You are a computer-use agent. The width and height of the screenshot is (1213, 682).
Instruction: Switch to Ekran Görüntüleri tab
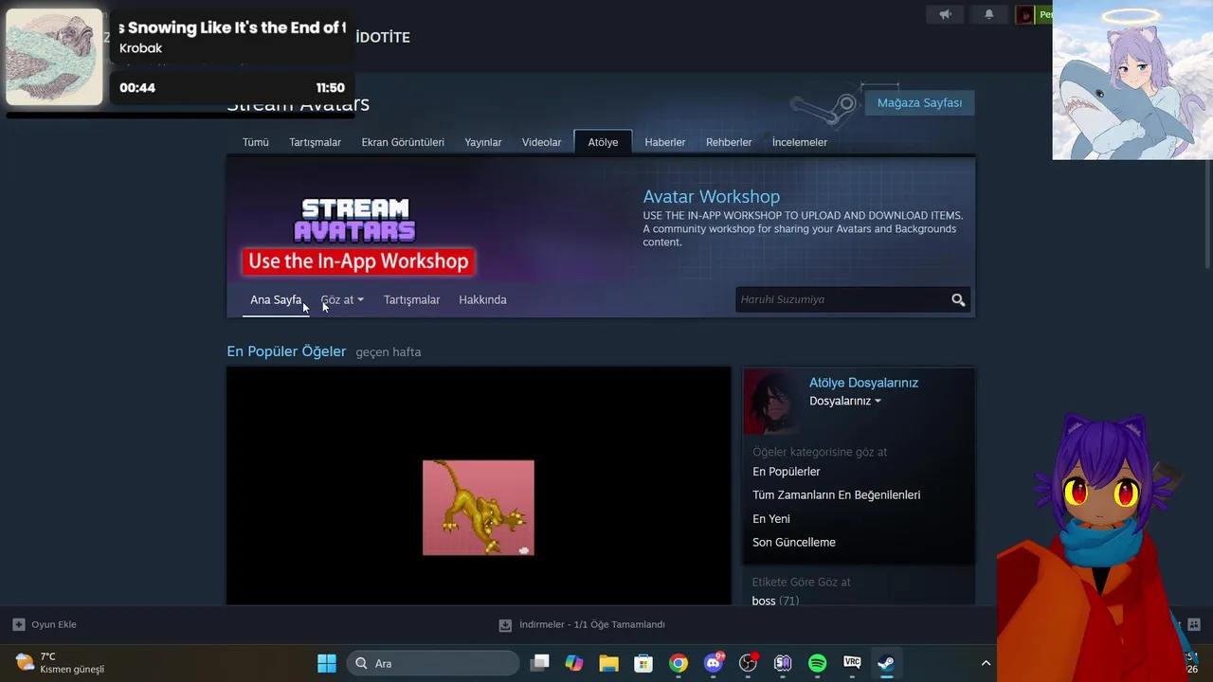click(403, 142)
